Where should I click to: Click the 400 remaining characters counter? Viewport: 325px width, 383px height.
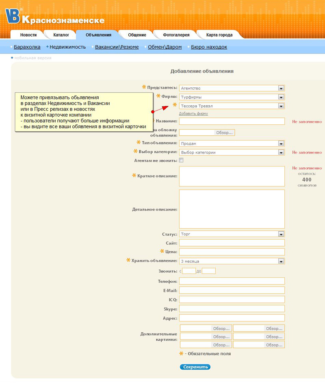point(307,180)
